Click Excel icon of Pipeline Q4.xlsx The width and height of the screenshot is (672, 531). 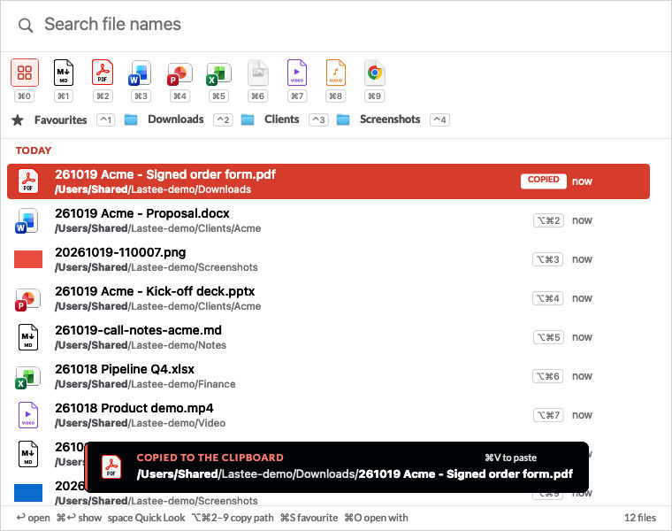tap(27, 377)
